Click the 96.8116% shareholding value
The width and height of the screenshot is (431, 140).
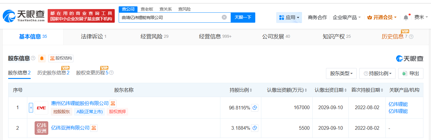point(239,108)
